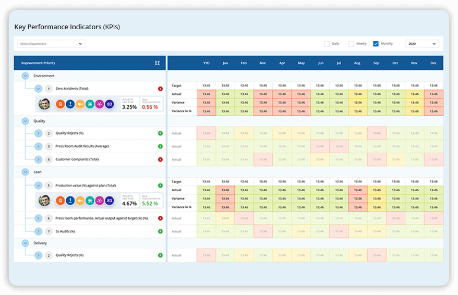
Task: Uncheck the Monthly checkbox
Action: (x=376, y=44)
